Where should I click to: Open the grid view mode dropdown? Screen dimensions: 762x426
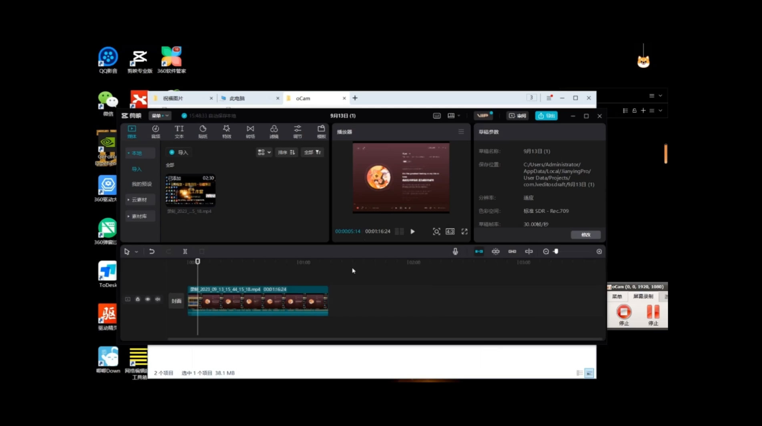coord(264,152)
